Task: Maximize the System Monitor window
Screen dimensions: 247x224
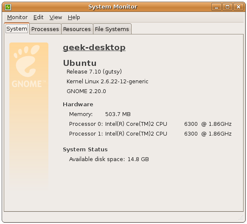Action: coord(227,7)
